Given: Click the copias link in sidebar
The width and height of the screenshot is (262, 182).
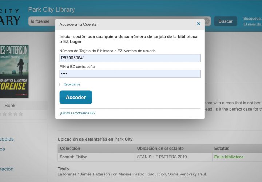Looking at the screenshot, I should [x=7, y=139].
